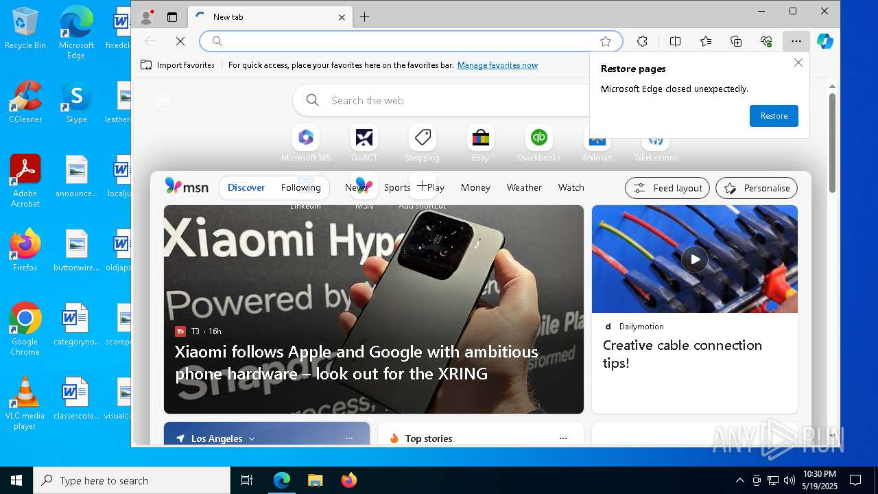The image size is (878, 494).
Task: Open Top stories card more options
Action: (563, 438)
